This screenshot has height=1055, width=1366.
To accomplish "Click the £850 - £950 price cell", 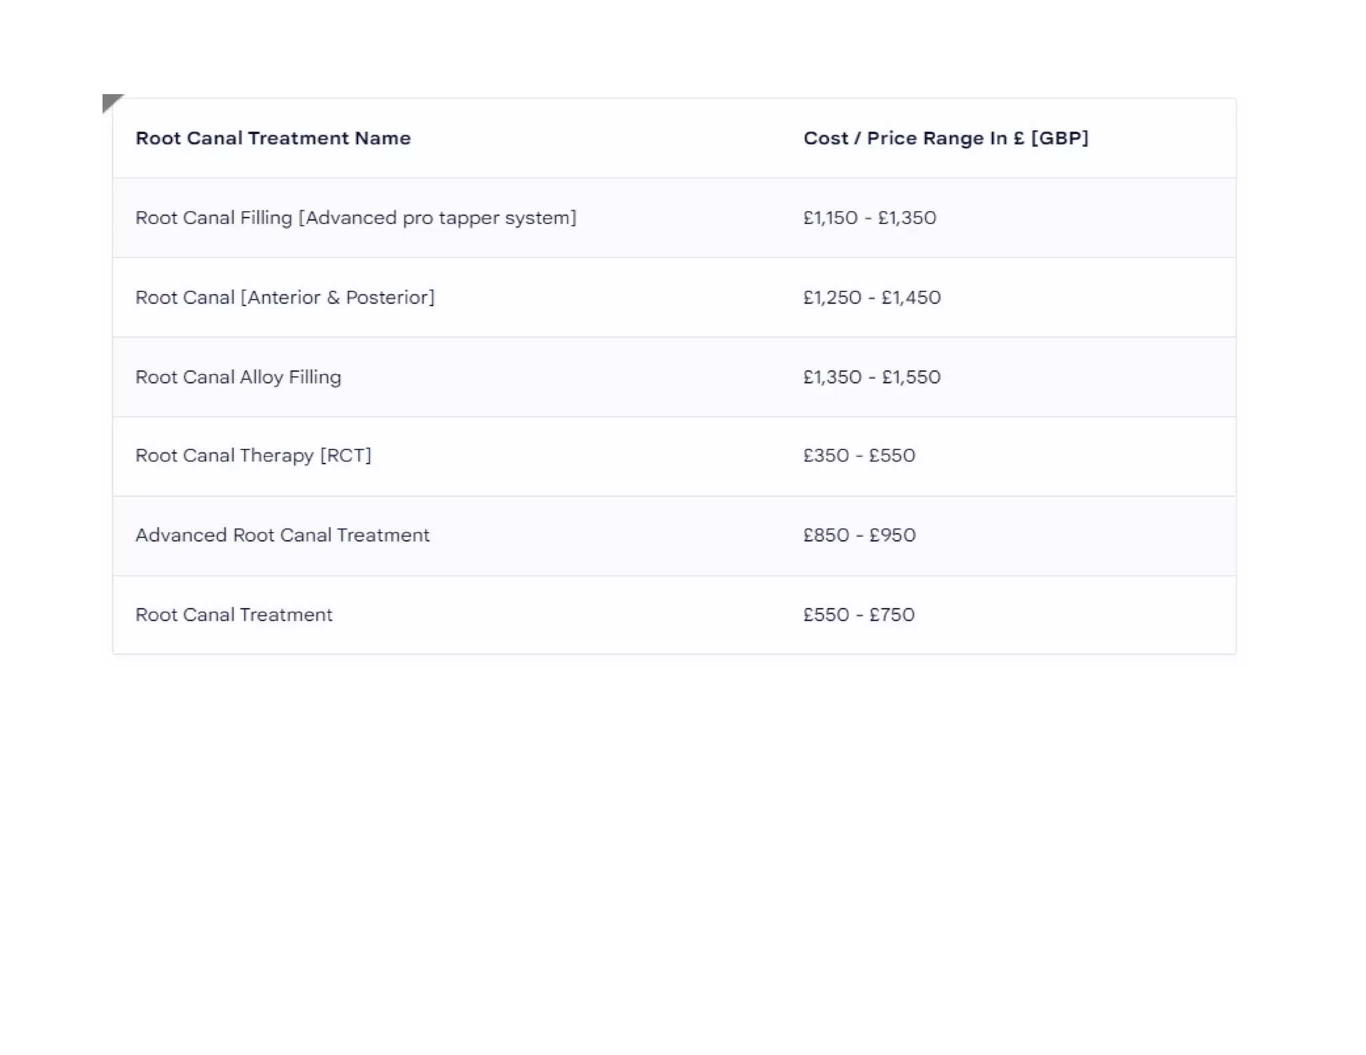I will tap(859, 536).
